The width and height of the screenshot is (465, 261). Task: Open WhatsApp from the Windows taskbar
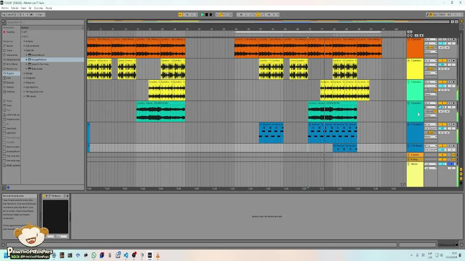(x=94, y=256)
